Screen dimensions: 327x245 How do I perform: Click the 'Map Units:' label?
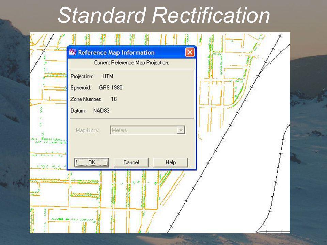point(88,130)
